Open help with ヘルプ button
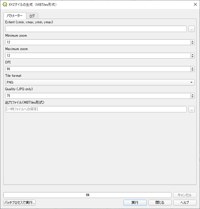 click(185, 203)
